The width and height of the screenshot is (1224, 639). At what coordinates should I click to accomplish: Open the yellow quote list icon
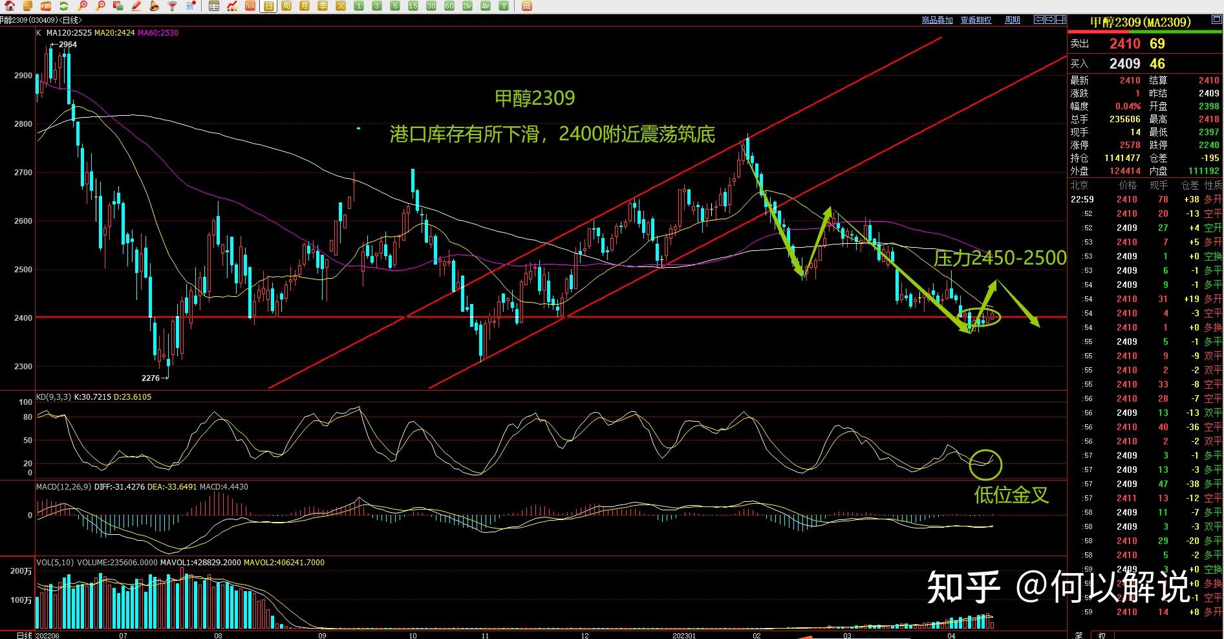[x=27, y=6]
